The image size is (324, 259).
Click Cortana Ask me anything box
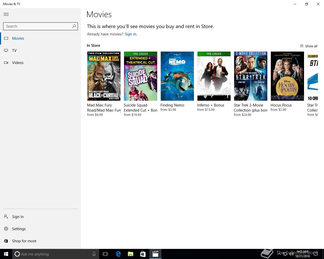(55, 254)
